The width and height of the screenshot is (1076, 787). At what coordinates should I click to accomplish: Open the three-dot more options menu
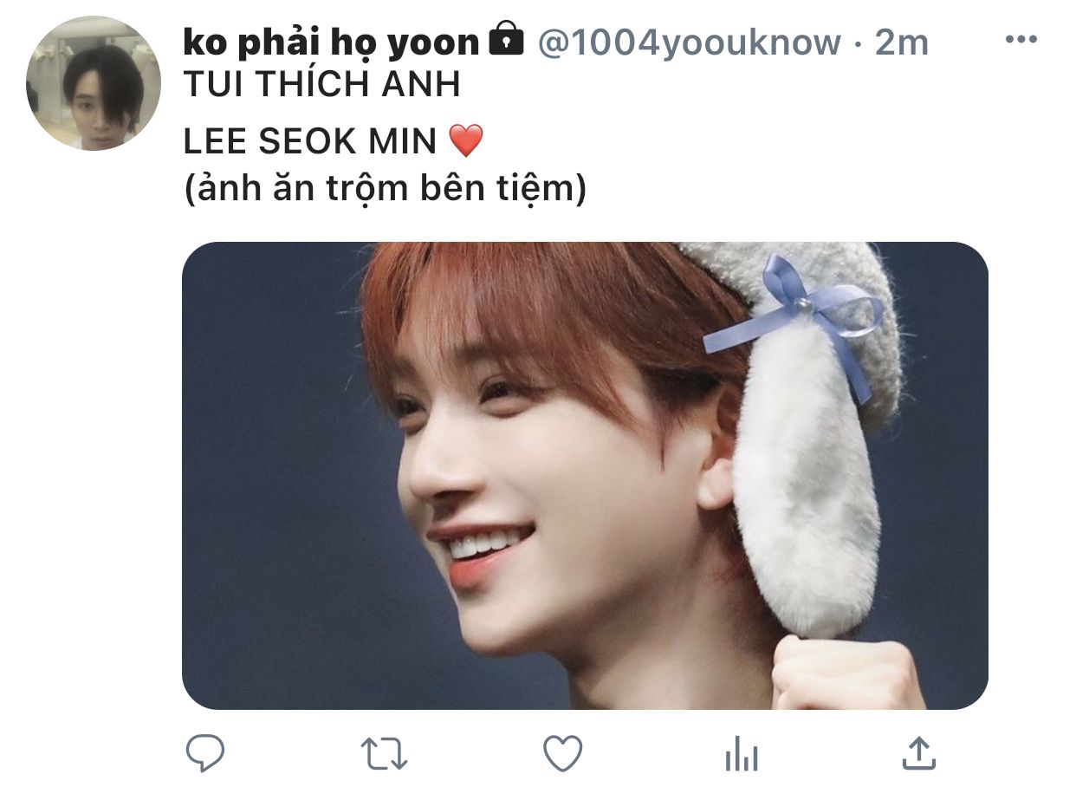(1021, 40)
